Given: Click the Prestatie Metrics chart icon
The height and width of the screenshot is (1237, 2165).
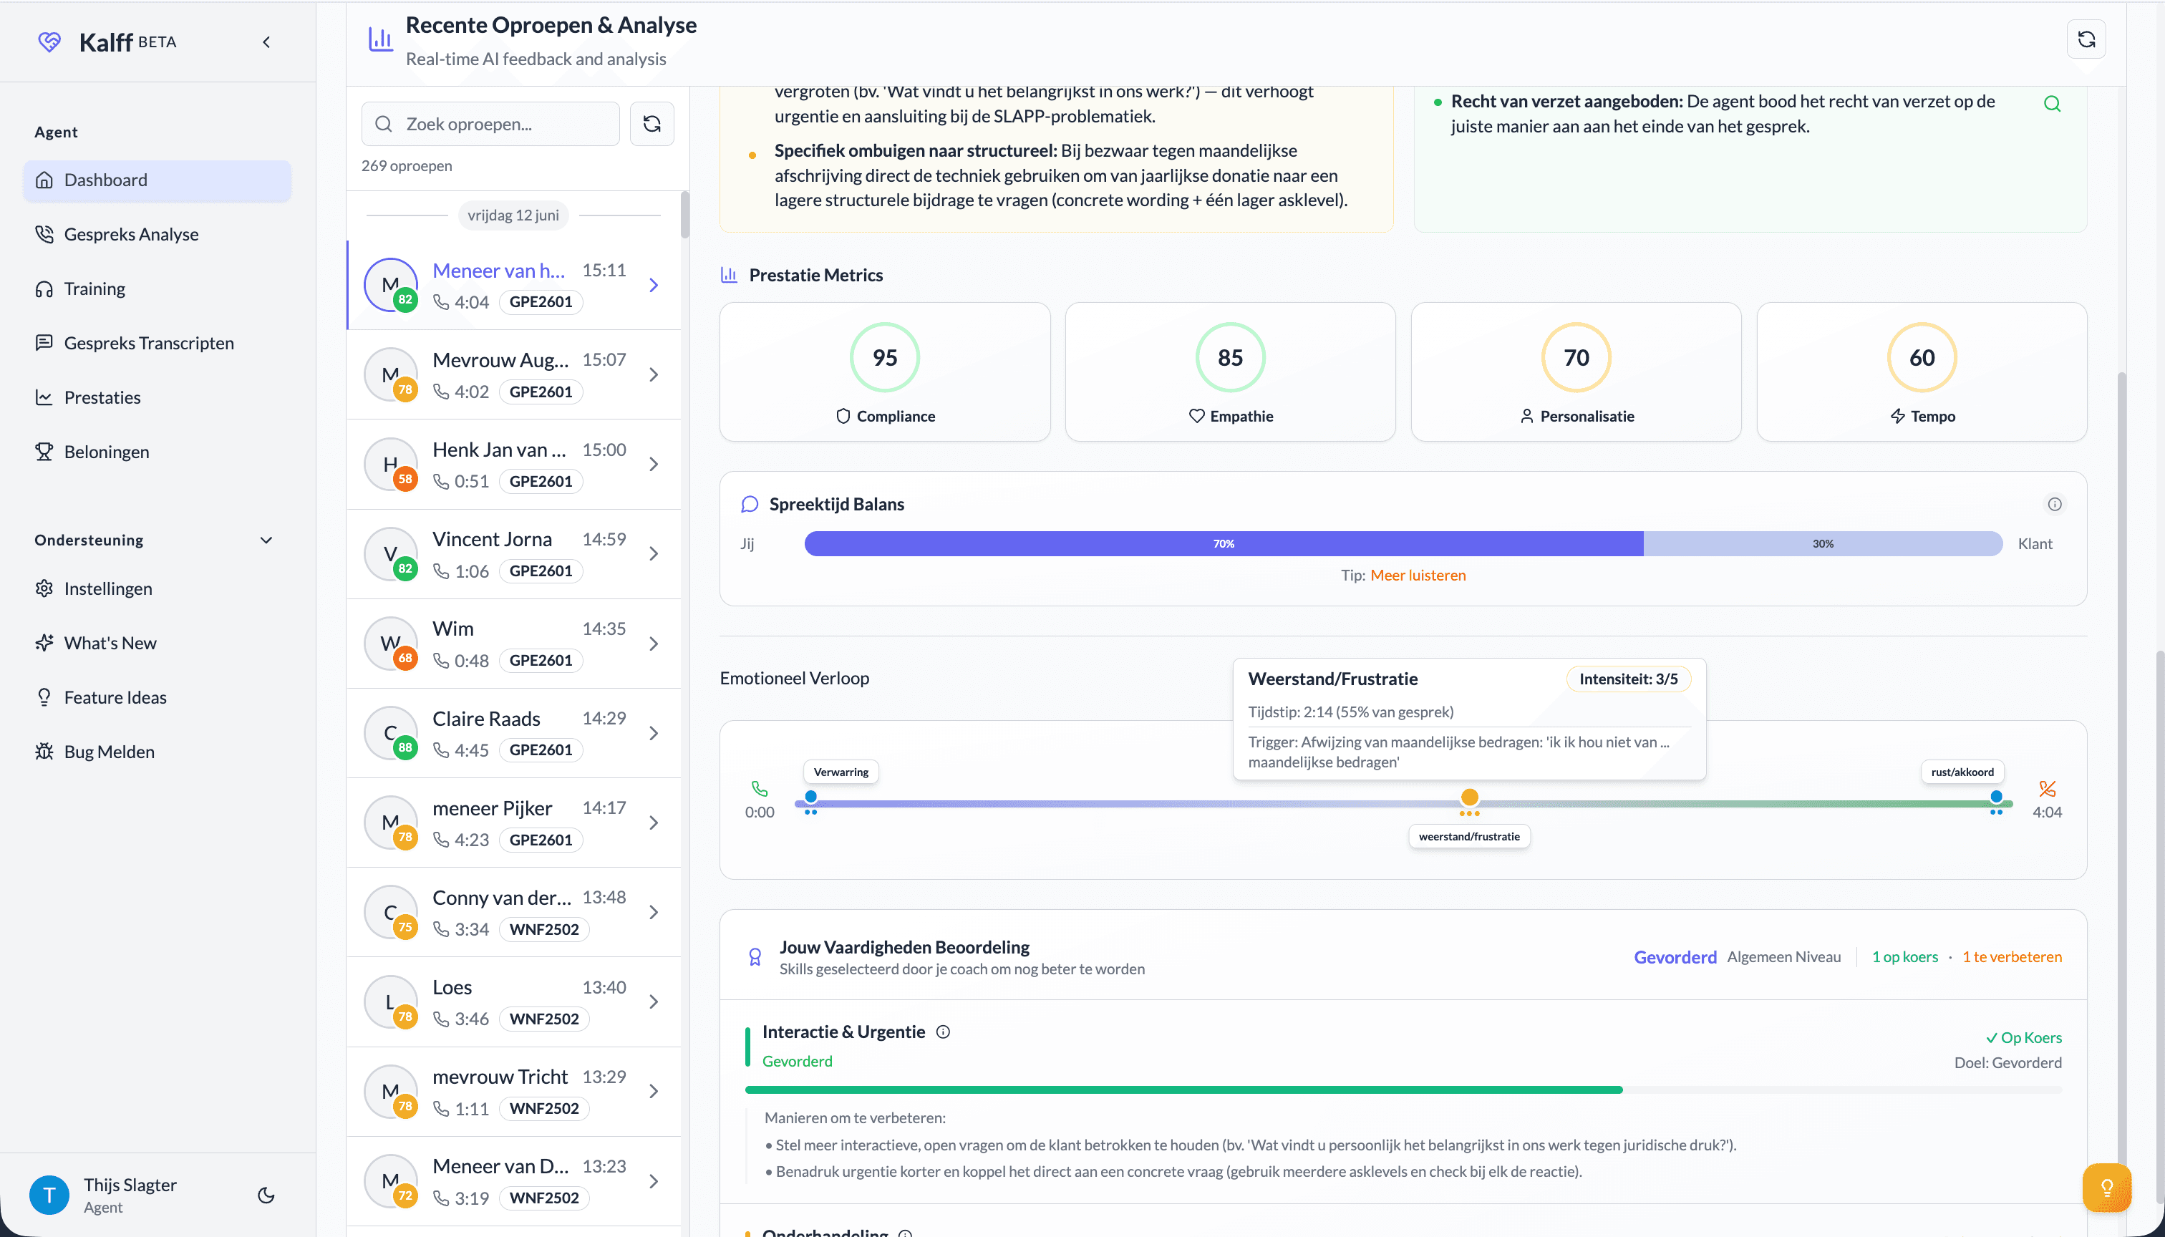Looking at the screenshot, I should coord(728,276).
